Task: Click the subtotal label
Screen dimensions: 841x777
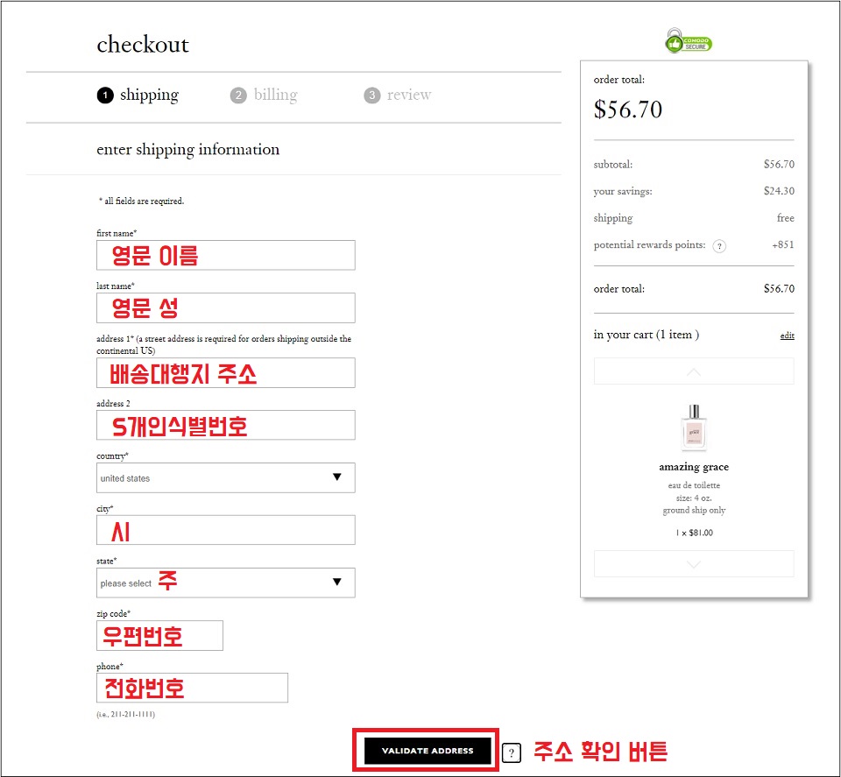Action: tap(613, 165)
